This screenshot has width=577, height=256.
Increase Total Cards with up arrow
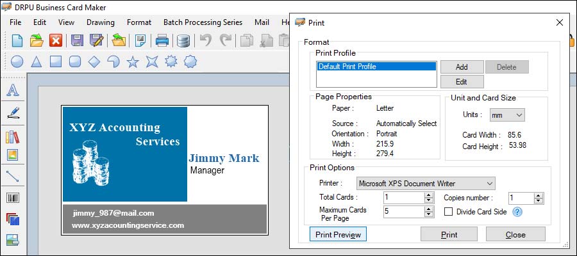pyautogui.click(x=429, y=195)
